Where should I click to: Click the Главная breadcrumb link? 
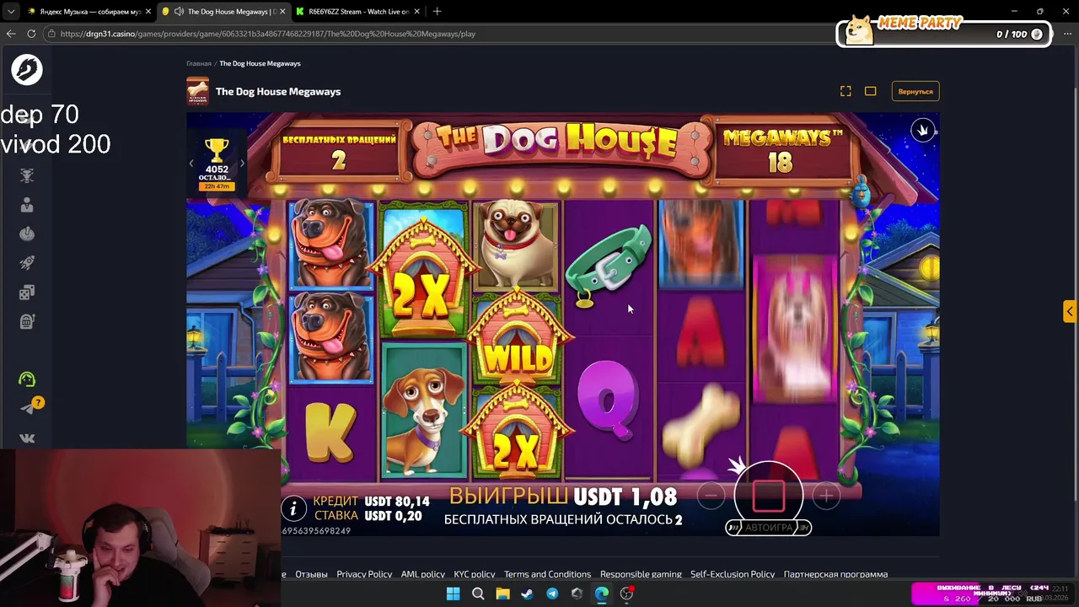pyautogui.click(x=199, y=63)
